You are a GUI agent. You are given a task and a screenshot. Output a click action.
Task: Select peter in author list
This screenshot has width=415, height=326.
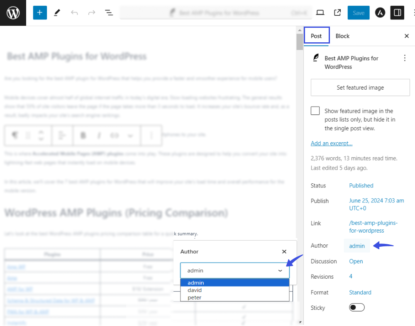(x=235, y=297)
